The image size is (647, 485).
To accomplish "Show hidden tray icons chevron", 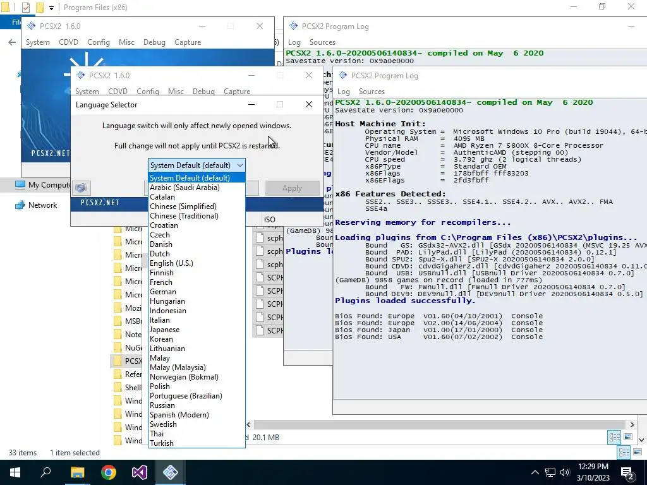I will [x=535, y=472].
